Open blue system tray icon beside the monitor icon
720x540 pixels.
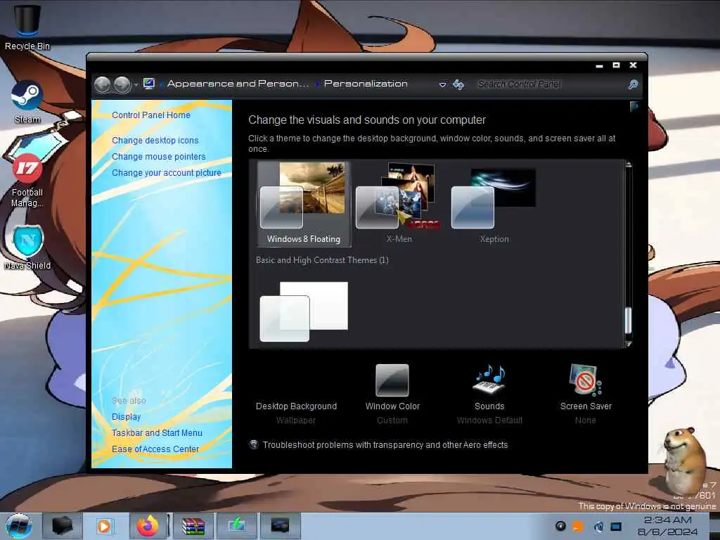point(598,527)
